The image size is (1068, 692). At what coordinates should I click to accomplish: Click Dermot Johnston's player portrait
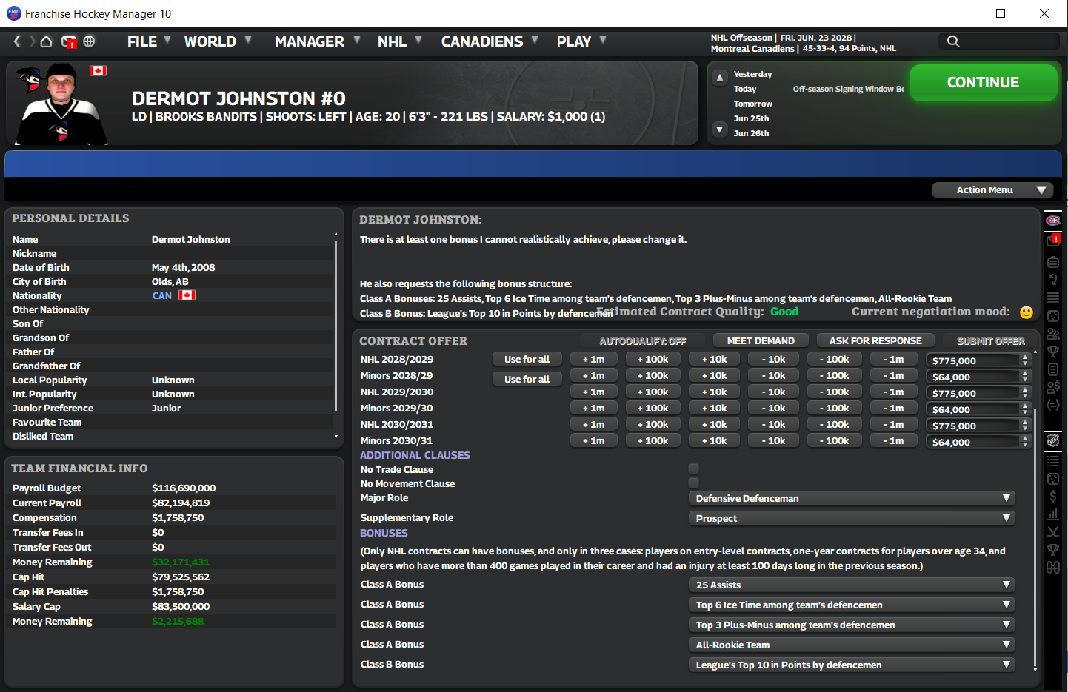coord(61,104)
